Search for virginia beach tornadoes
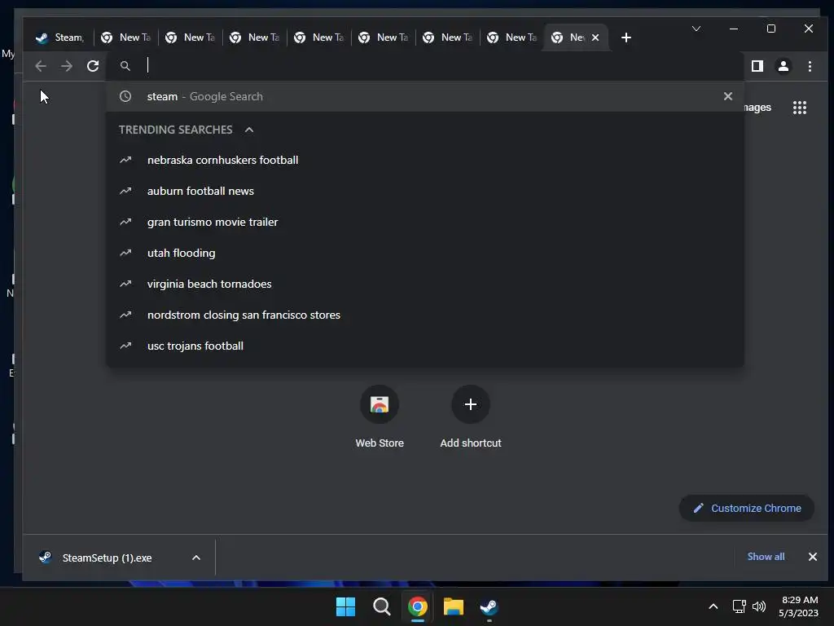Viewport: 834px width, 626px height. 424,284
